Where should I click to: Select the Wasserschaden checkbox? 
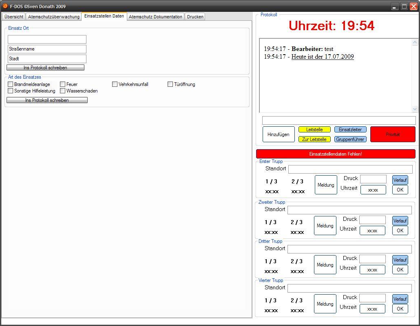point(63,91)
